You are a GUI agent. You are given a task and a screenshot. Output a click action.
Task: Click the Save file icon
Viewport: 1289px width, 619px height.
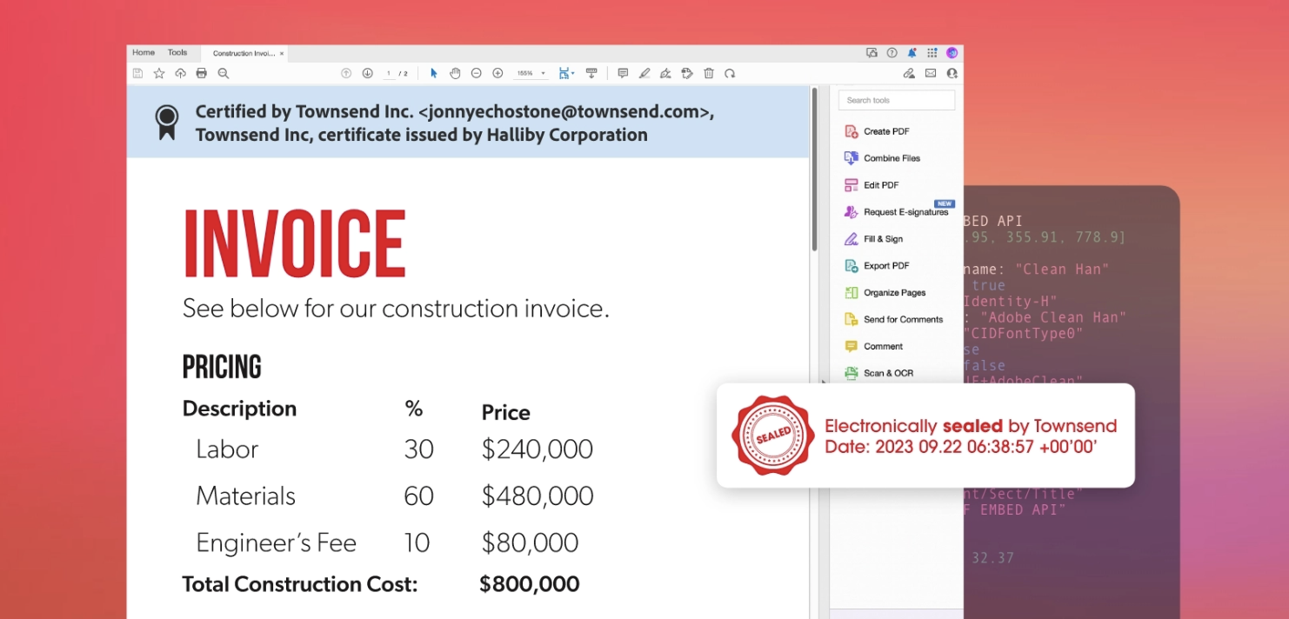137,74
